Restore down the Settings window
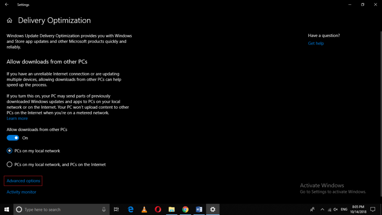This screenshot has width=382, height=215. pos(363,4)
